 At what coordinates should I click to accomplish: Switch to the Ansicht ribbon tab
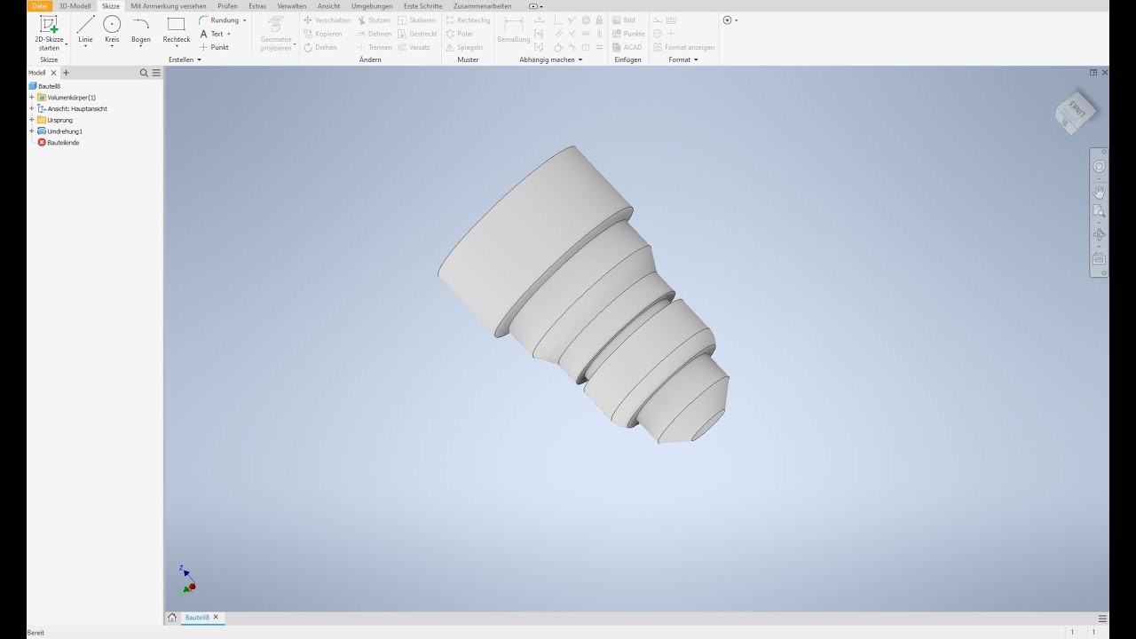(328, 5)
